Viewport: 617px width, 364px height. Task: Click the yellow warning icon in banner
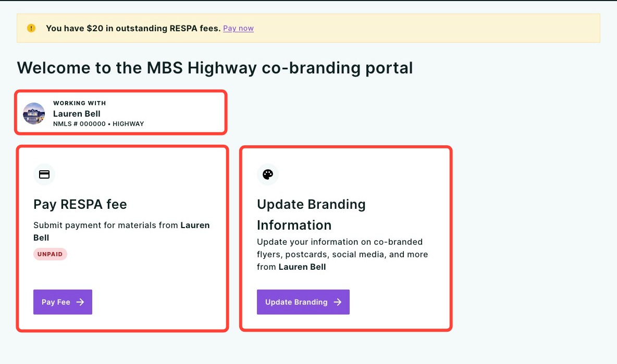click(x=31, y=28)
